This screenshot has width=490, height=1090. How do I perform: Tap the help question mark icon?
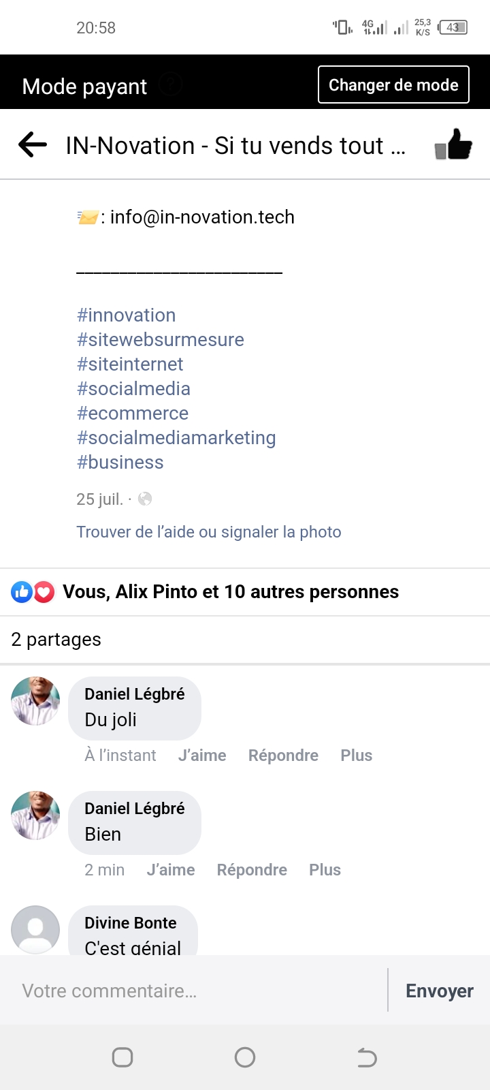pyautogui.click(x=171, y=85)
